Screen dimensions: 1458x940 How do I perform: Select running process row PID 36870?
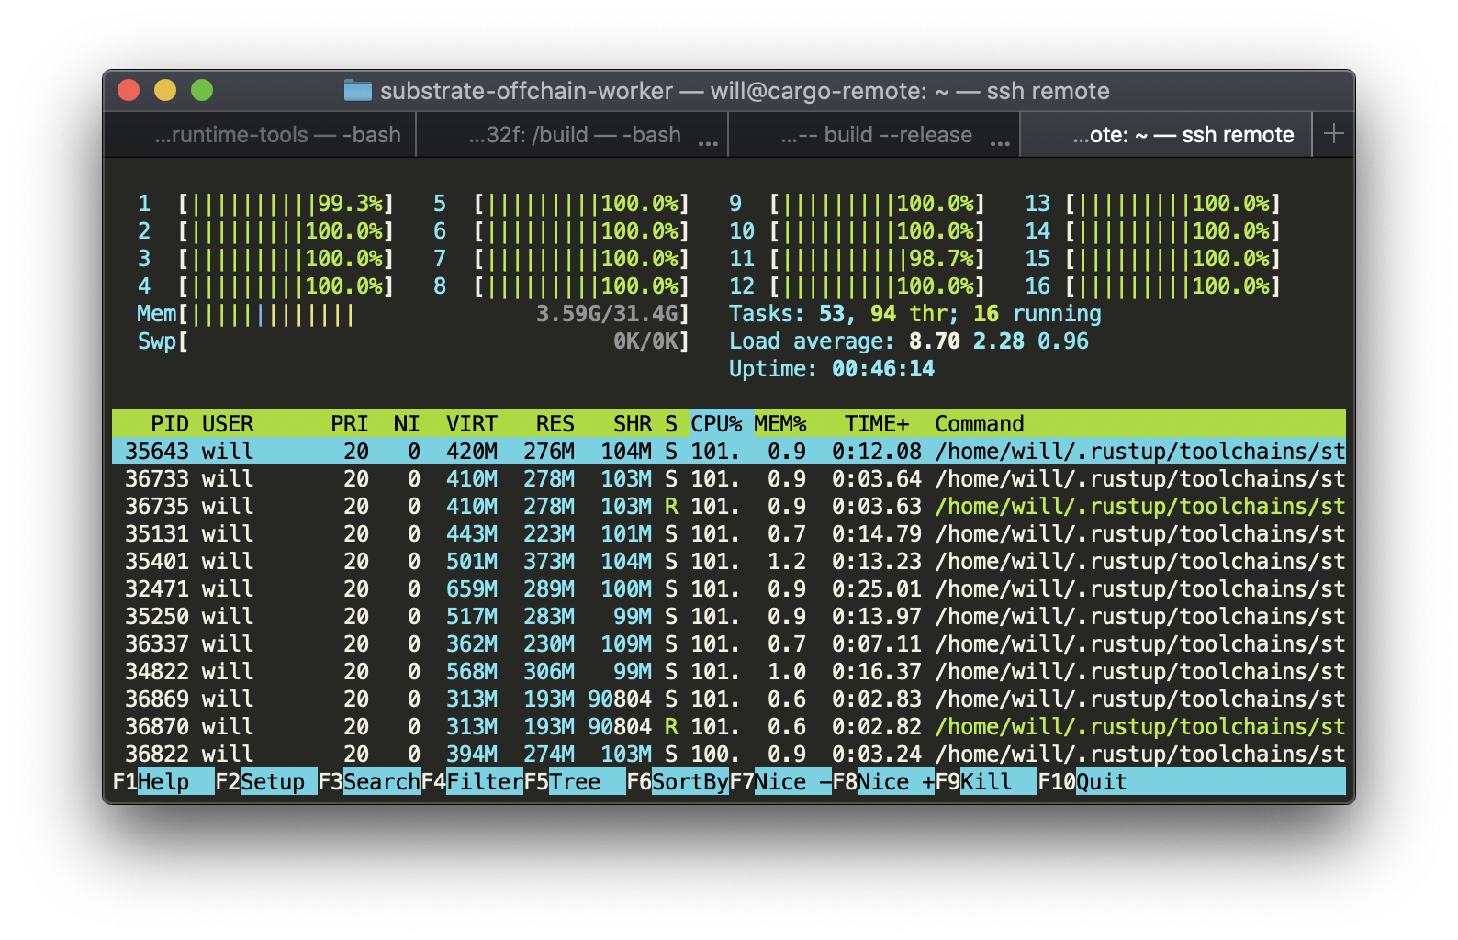729,727
